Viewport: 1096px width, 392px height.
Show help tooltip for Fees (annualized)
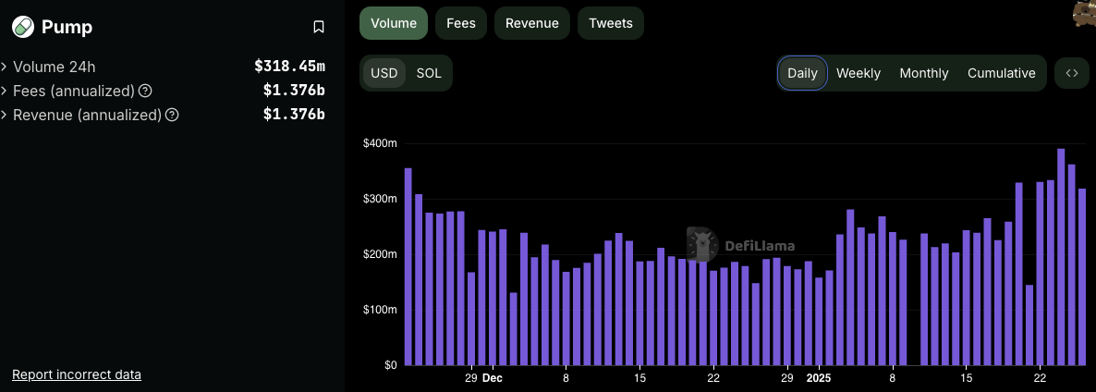(x=145, y=91)
